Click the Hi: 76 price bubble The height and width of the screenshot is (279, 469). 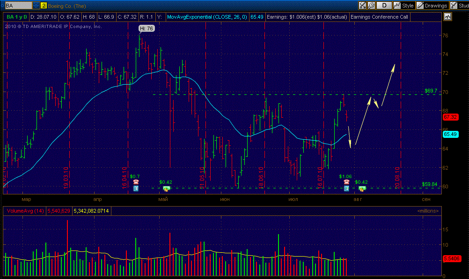tap(147, 29)
